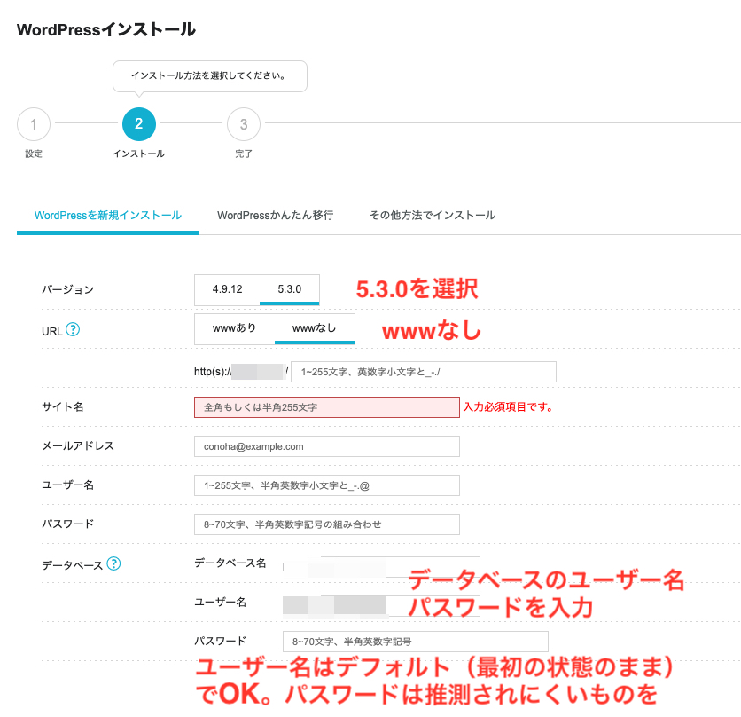Choose the wwwなし URL option
Viewport: 741px width, 717px height.
tap(315, 328)
